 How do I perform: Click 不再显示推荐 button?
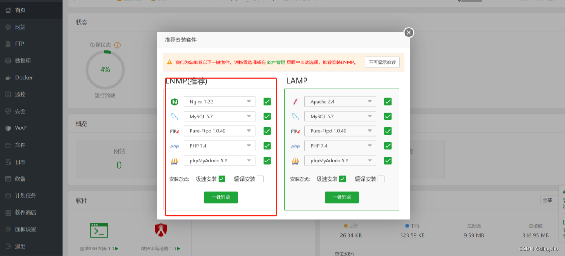(382, 62)
